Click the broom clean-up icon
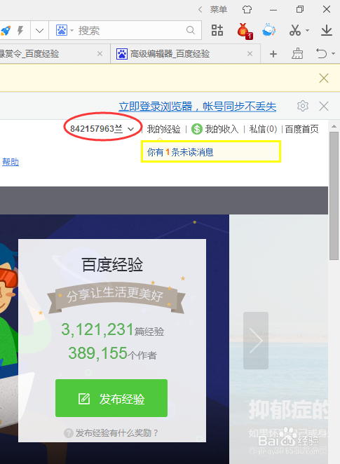 coord(297,54)
